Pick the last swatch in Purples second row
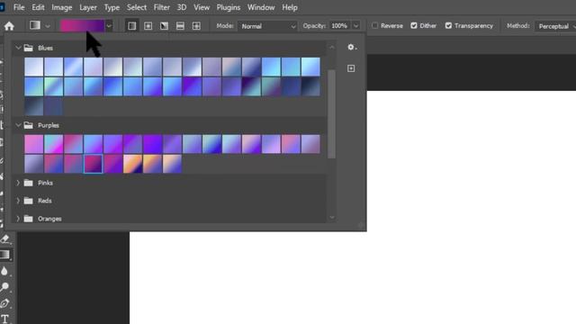This screenshot has width=576, height=324. [172, 164]
